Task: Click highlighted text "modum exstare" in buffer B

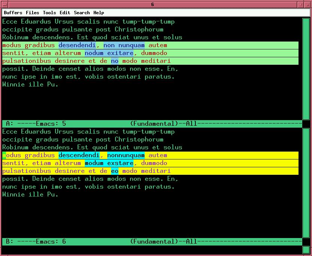Action: (109, 163)
